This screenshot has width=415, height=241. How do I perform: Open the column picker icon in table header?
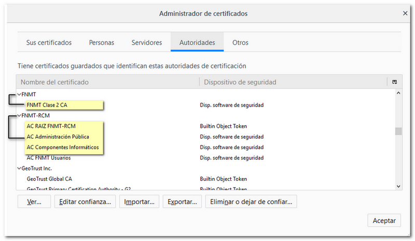pos(394,82)
